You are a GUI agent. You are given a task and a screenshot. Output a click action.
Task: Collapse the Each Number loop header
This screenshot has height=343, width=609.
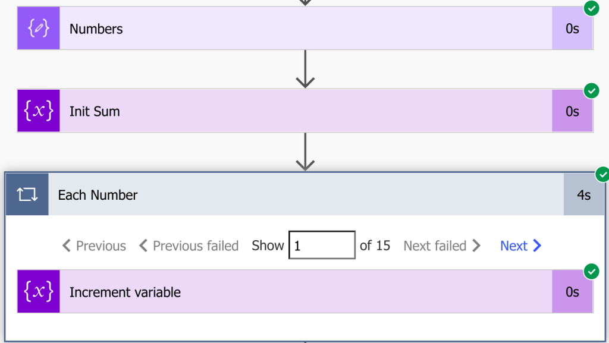pos(297,194)
